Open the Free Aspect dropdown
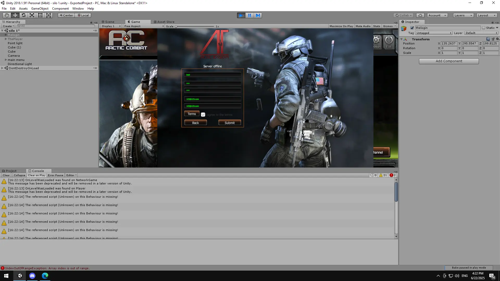Image resolution: width=500 pixels, height=281 pixels. (x=144, y=26)
